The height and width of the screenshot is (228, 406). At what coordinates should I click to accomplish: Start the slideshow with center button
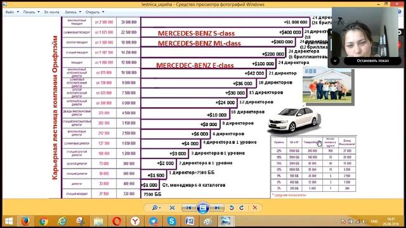(x=203, y=208)
